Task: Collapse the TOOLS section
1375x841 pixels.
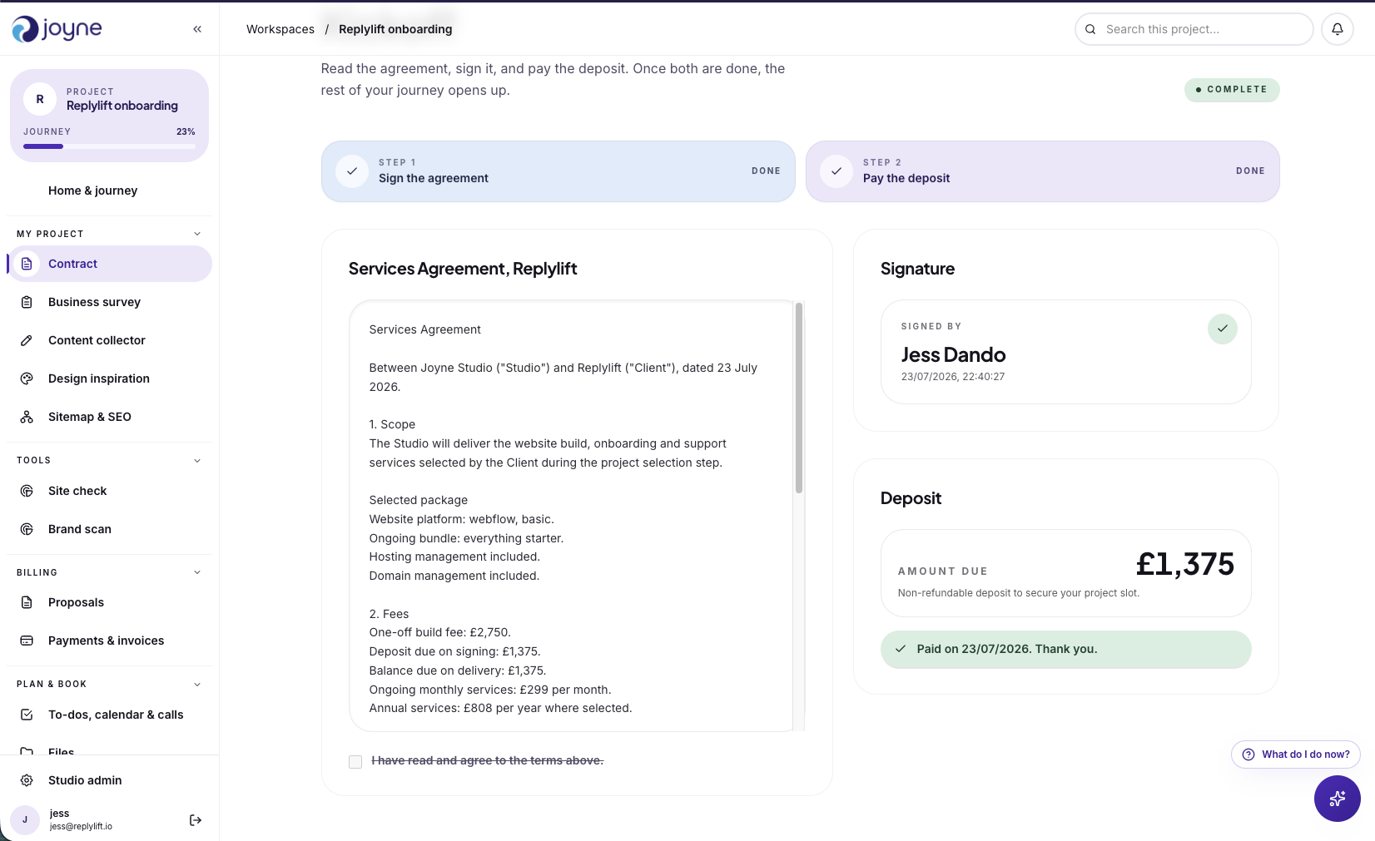Action: pos(197,461)
